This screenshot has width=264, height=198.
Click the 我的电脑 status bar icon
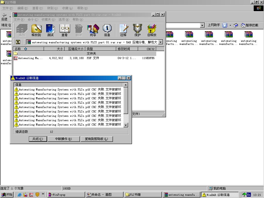pos(210,188)
